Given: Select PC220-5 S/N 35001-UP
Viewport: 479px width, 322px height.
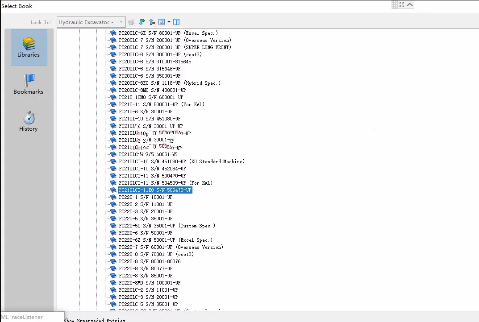Looking at the screenshot, I should [146, 219].
